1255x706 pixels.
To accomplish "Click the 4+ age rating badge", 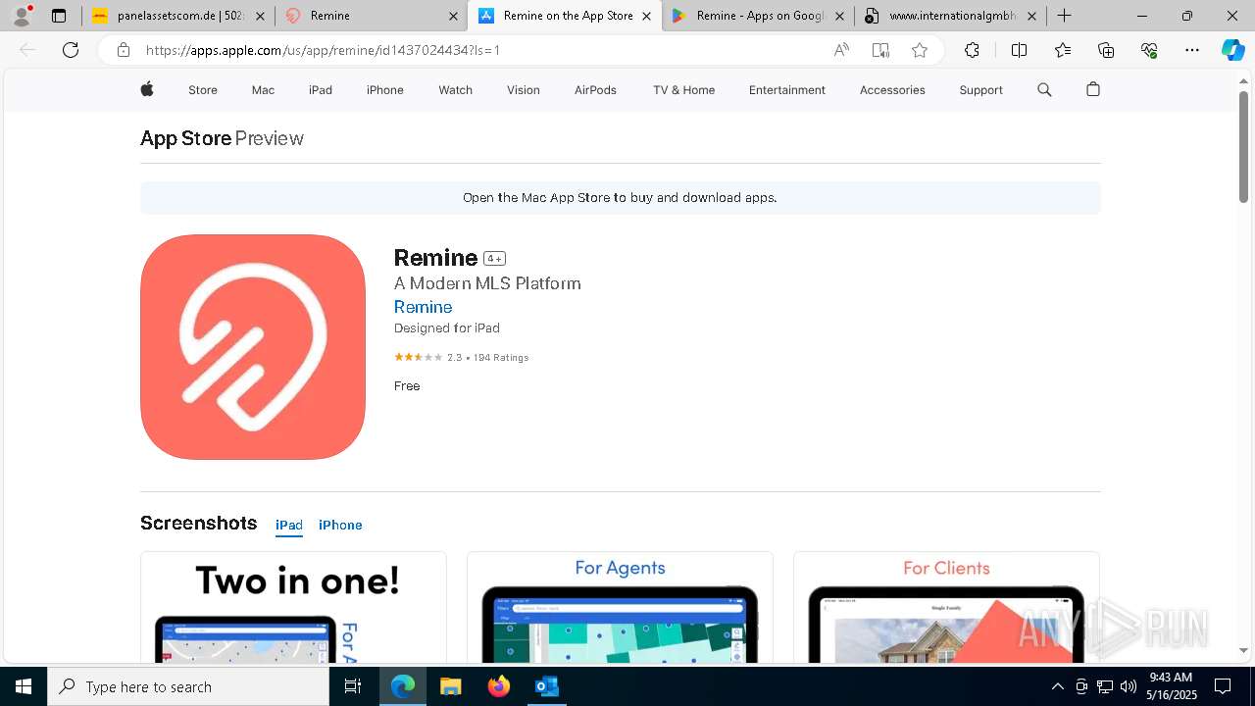I will pyautogui.click(x=494, y=259).
